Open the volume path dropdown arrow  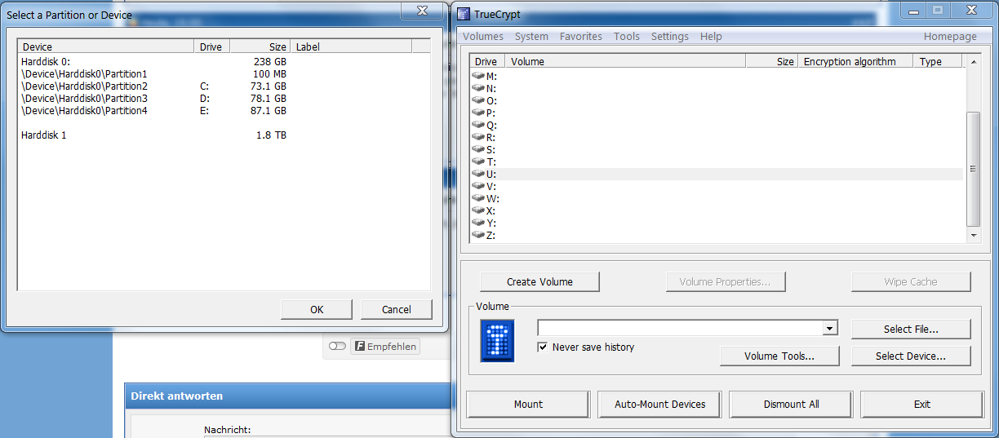click(830, 328)
